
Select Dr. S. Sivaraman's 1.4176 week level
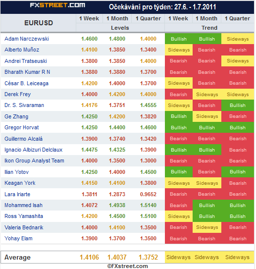coord(89,105)
